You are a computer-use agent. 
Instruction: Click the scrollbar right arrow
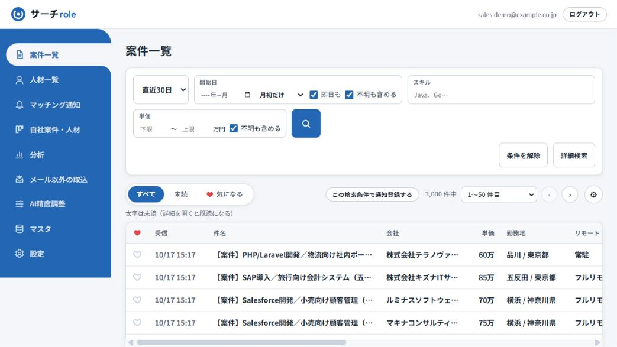pos(597,343)
